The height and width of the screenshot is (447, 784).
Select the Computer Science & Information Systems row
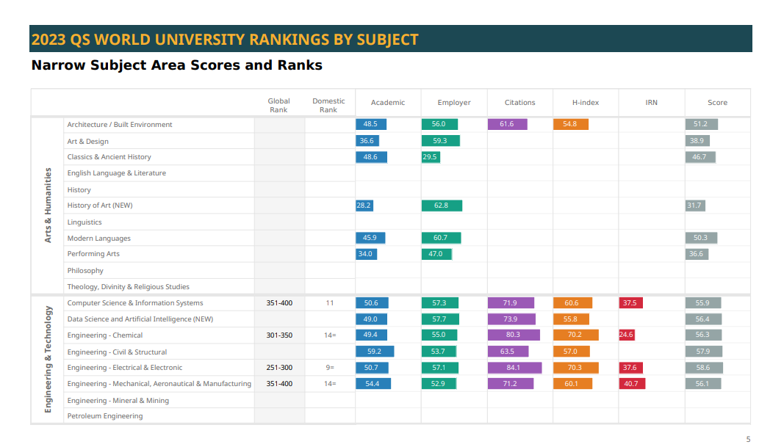click(135, 303)
